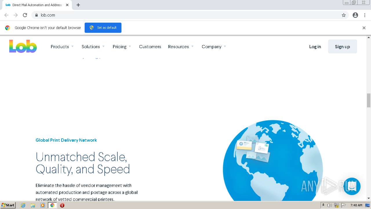
Task: Open the Customers page link
Action: point(150,46)
